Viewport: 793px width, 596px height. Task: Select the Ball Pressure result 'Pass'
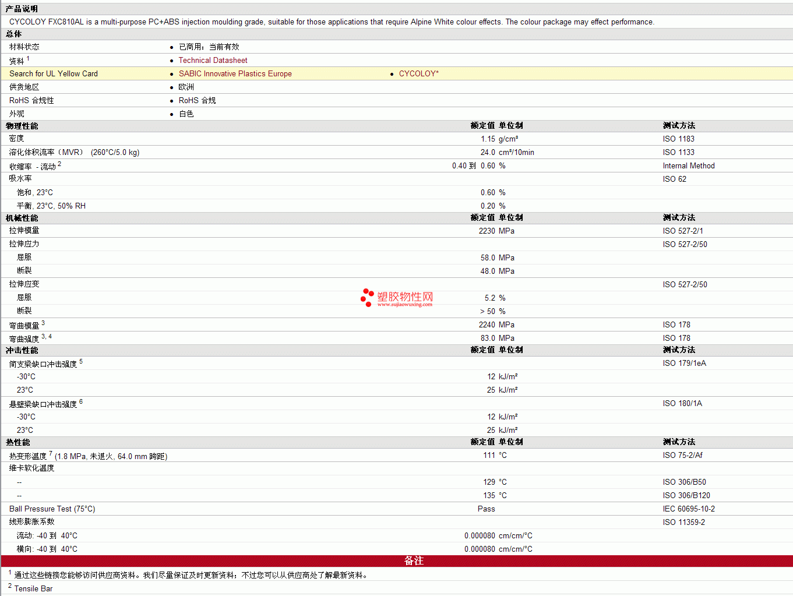487,509
